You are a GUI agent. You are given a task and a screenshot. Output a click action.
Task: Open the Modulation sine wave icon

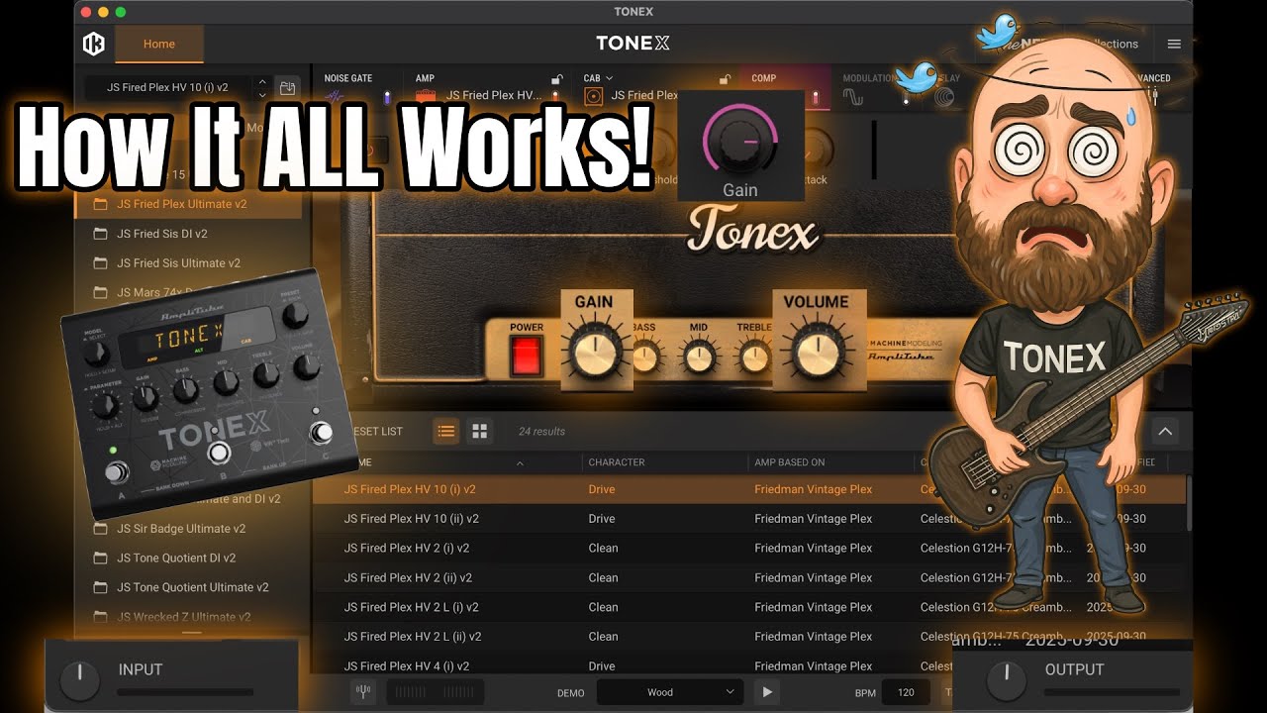click(x=852, y=96)
